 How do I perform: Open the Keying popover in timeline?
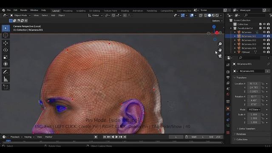click(x=29, y=137)
